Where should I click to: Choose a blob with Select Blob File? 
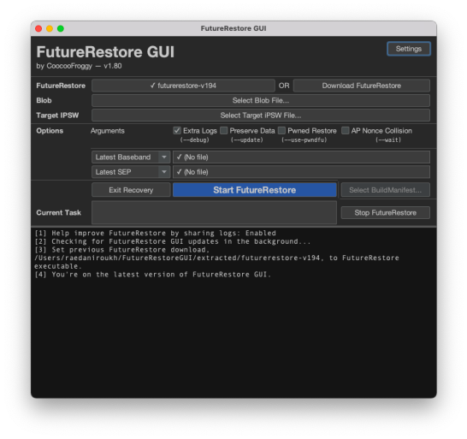pos(261,100)
